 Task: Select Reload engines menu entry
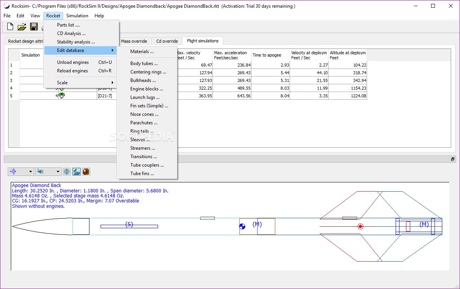pos(81,71)
